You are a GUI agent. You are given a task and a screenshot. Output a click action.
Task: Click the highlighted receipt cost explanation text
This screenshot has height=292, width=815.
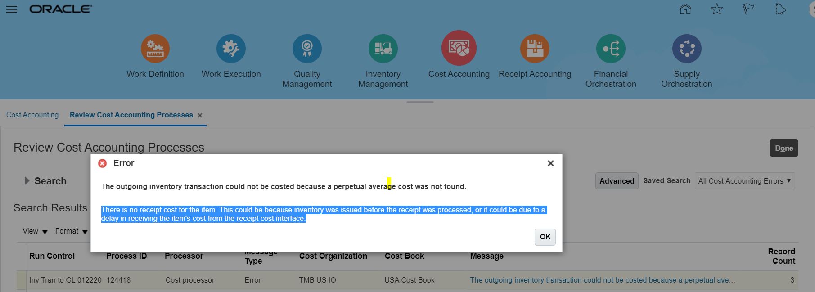coord(324,214)
